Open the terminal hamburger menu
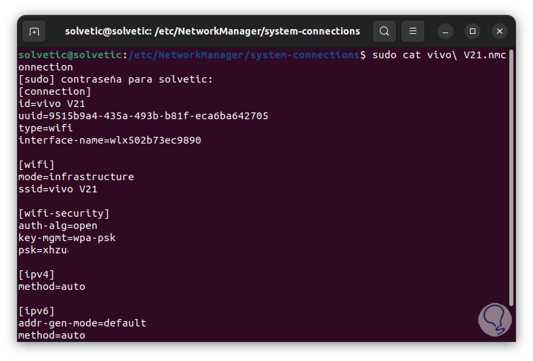This screenshot has height=361, width=533. [413, 31]
